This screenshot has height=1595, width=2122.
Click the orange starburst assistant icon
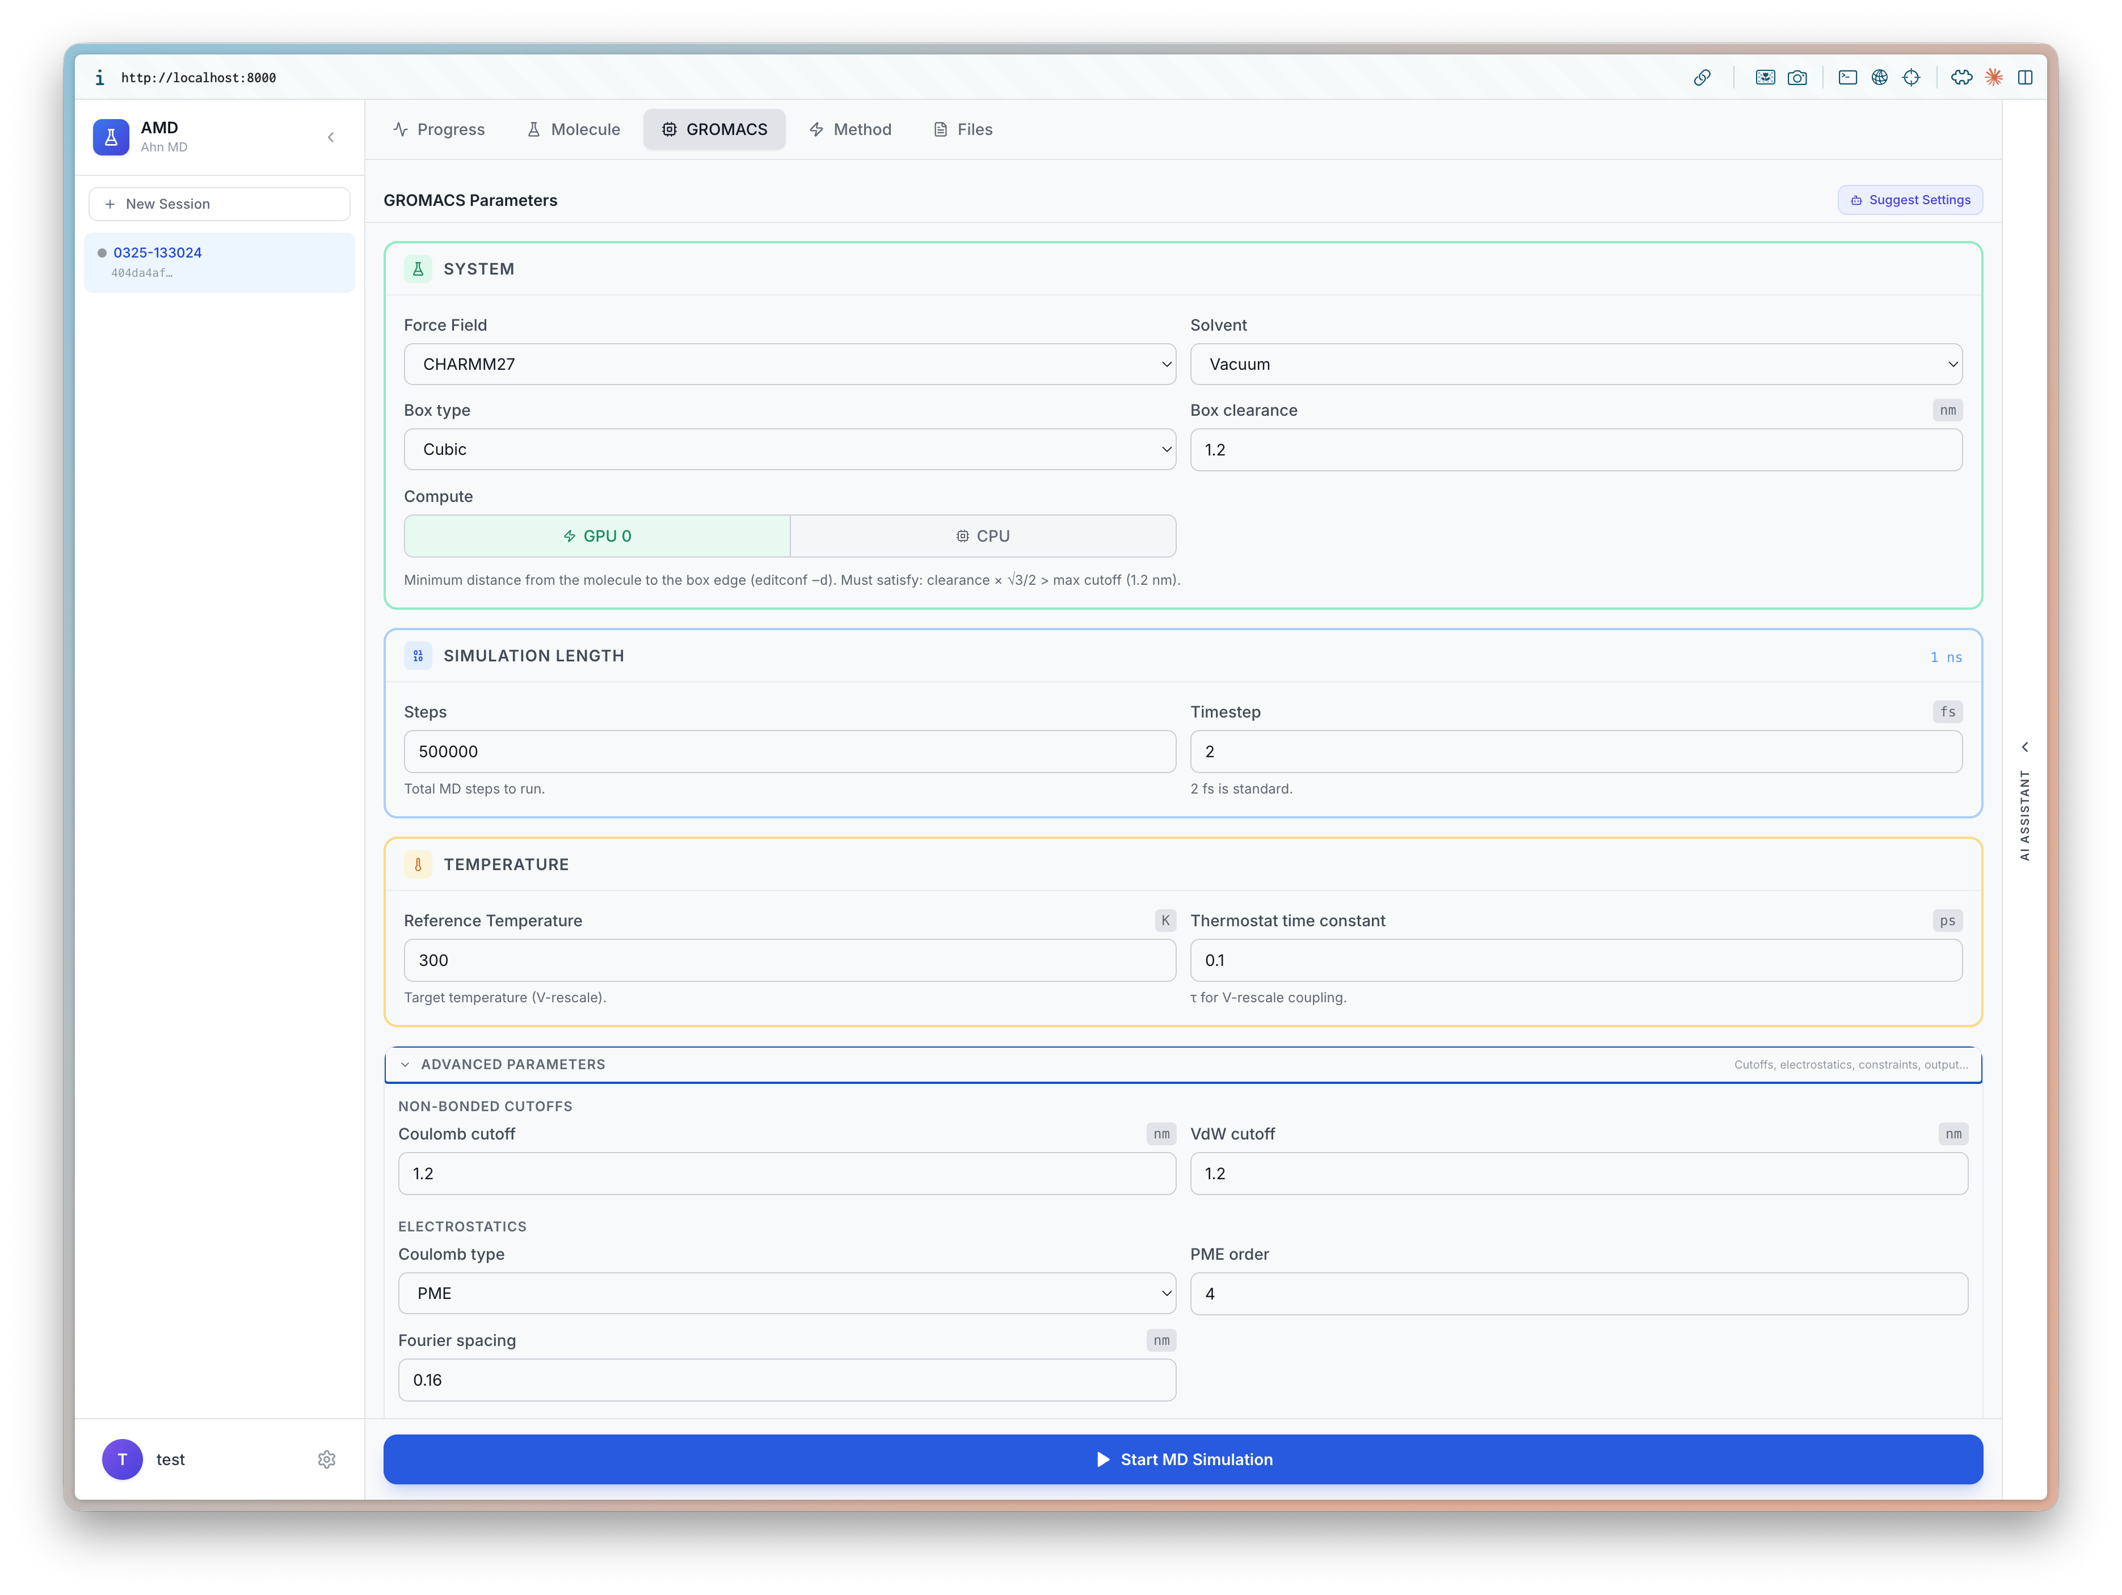tap(1993, 78)
